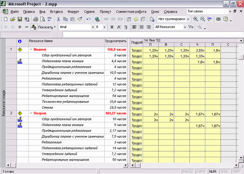The height and width of the screenshot is (174, 244).
Task: Toggle align right button
Action: click(148, 27)
